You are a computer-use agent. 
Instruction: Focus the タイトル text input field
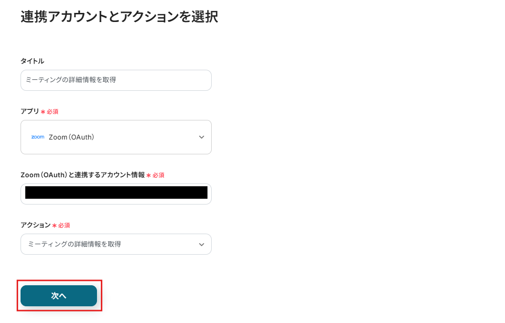click(116, 80)
